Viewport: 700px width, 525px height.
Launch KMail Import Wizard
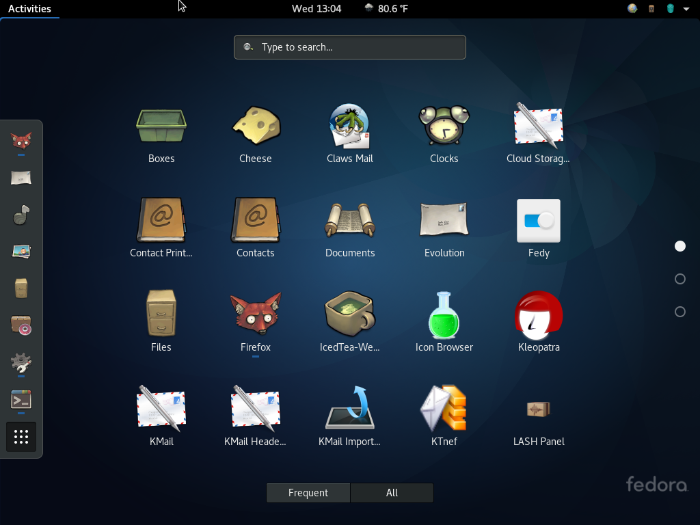point(349,416)
